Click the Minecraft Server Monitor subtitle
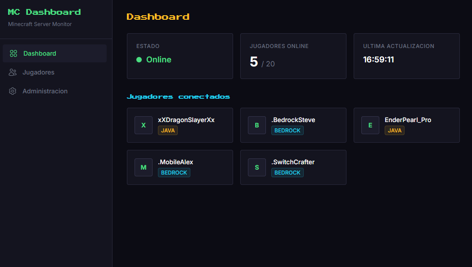This screenshot has width=472, height=267. [40, 24]
